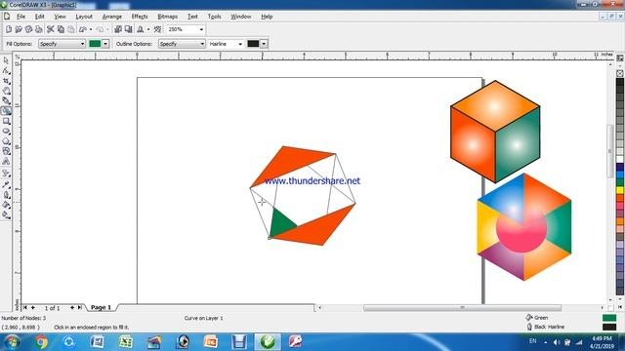Open the Zoom Levels 250% dropdown
This screenshot has width=625, height=351.
click(x=201, y=29)
